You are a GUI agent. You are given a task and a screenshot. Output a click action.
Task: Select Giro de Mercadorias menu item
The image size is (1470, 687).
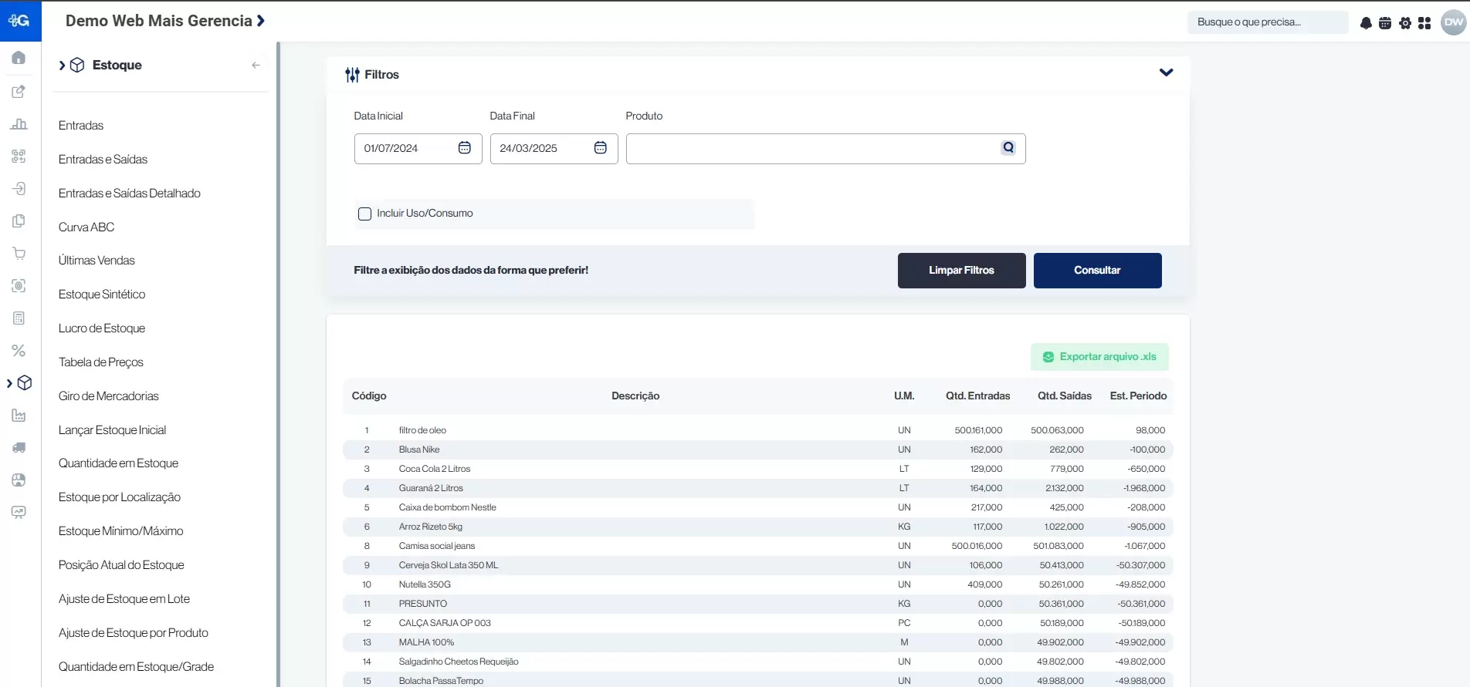109,396
